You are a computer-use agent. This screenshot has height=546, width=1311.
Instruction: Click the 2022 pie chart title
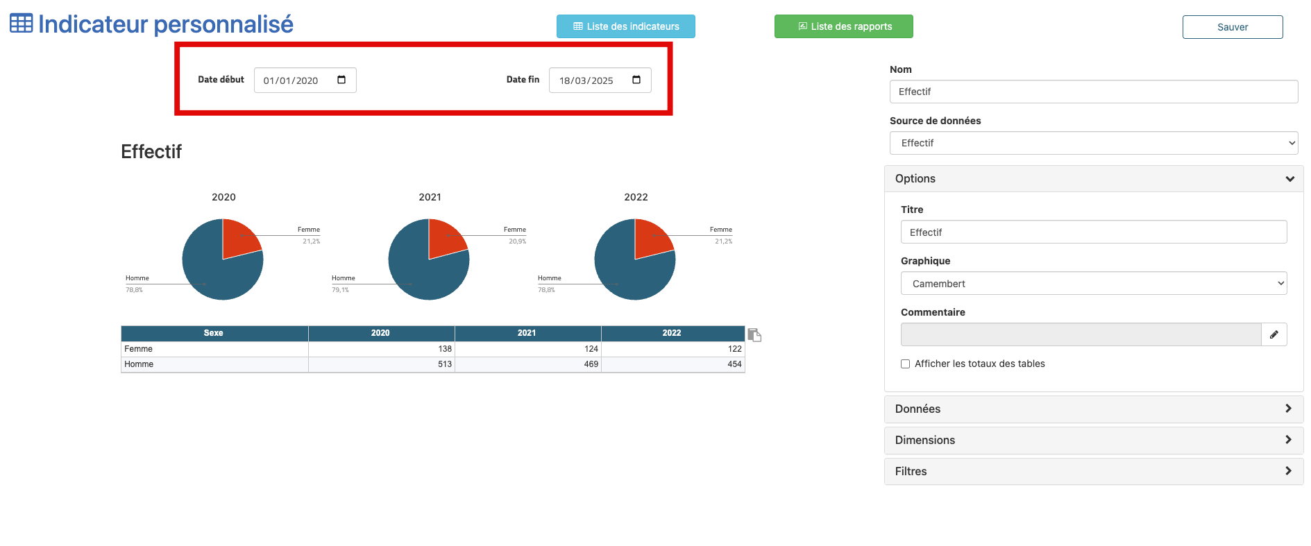click(636, 197)
